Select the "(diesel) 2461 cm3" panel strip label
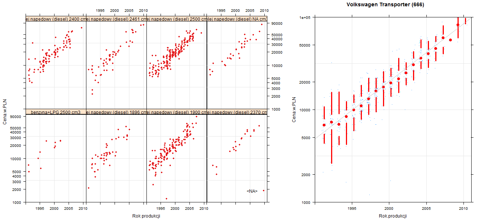The image size is (482, 222). point(116,19)
